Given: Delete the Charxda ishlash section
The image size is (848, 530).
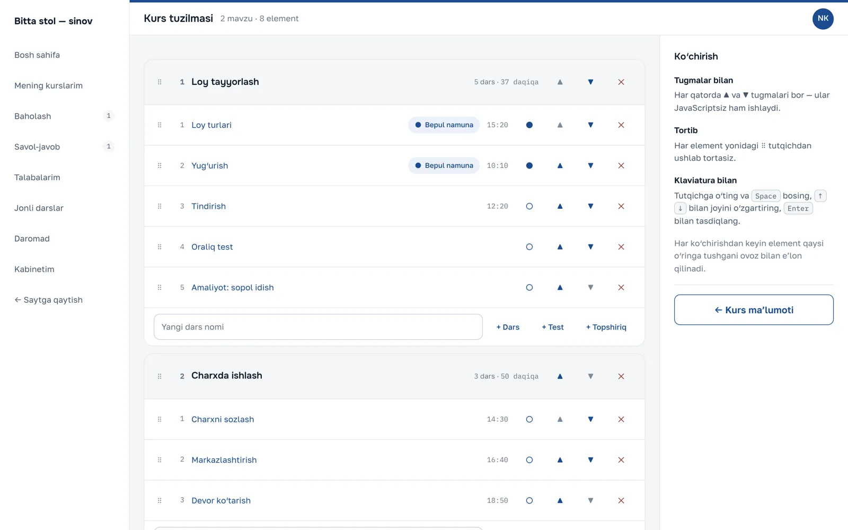Looking at the screenshot, I should (621, 376).
